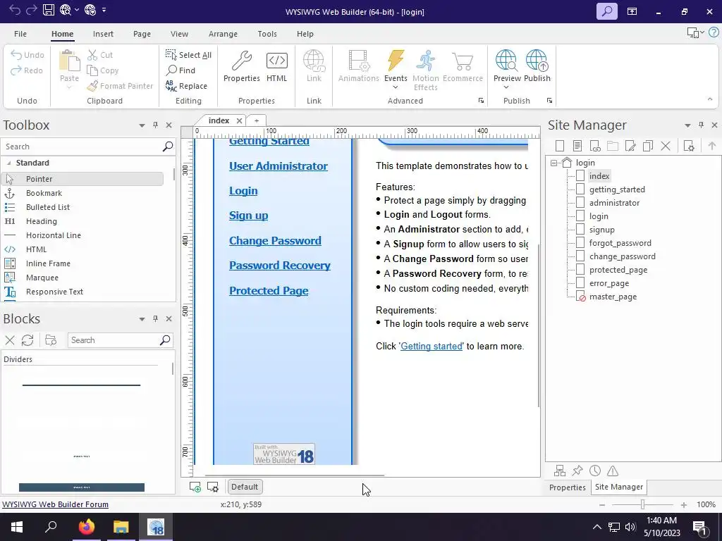Click the zoom out minus button
This screenshot has width=722, height=541.
click(602, 504)
